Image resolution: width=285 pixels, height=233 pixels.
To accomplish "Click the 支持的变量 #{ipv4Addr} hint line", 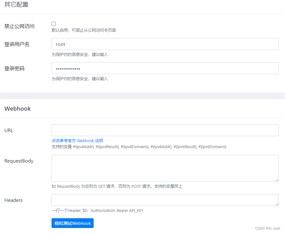I will 139,147.
